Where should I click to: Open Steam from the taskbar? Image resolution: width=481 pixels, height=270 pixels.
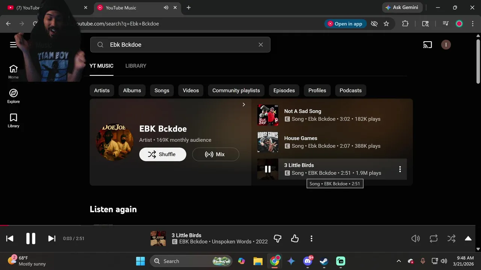(324, 261)
